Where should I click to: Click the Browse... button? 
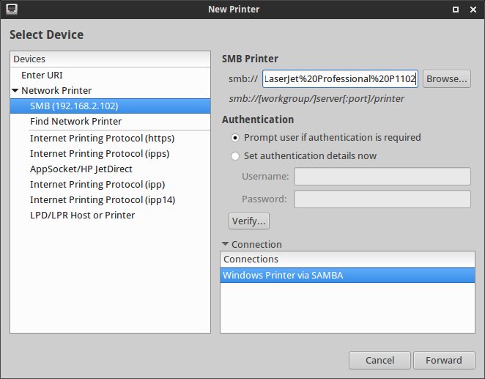point(446,78)
